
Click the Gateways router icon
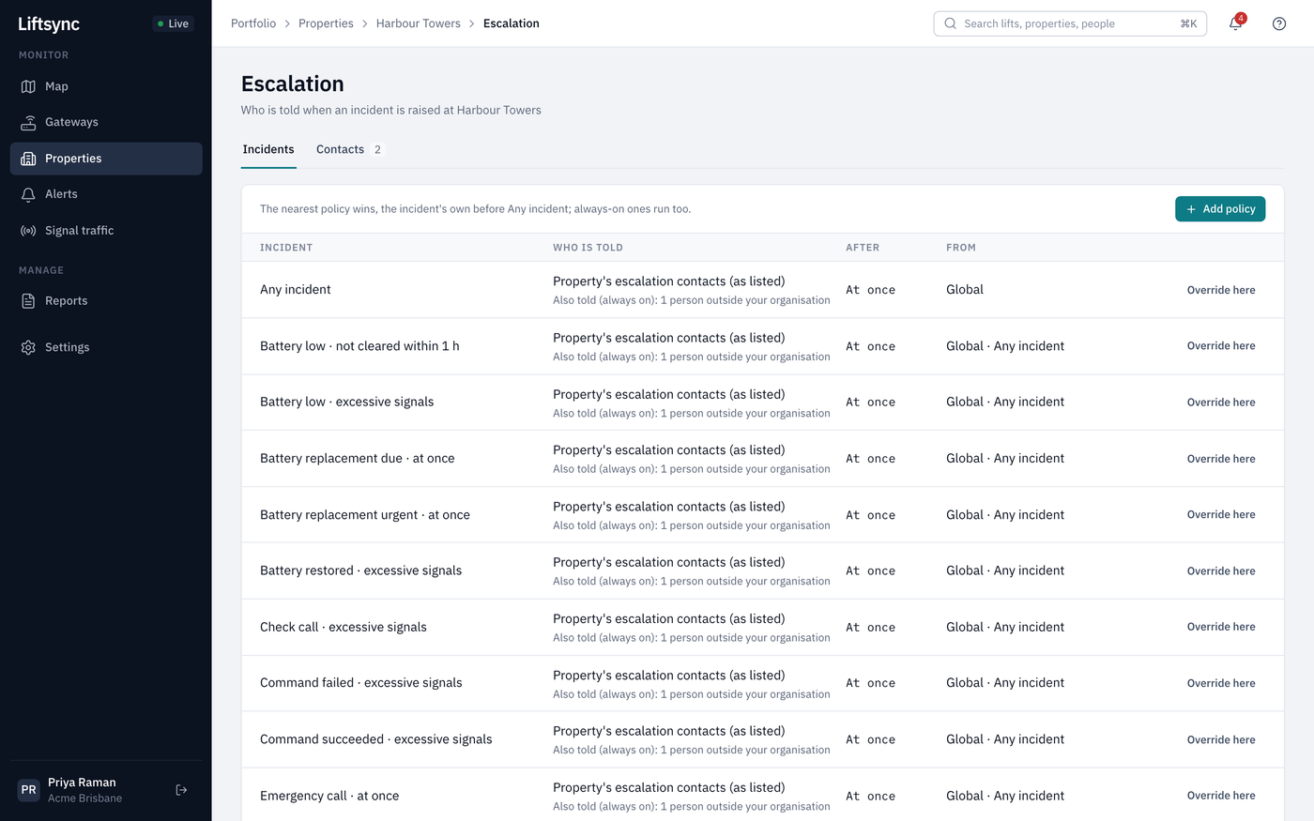(28, 122)
